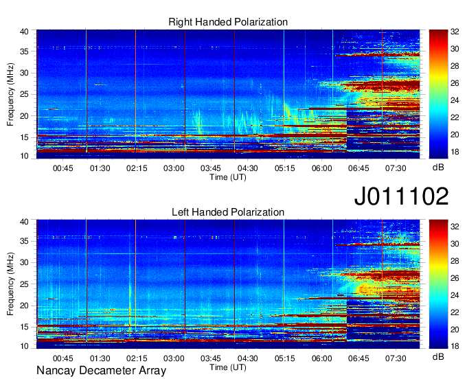Click 'Frequency (MHz)' axis label of top plot
This screenshot has width=467, height=379.
[x=10, y=94]
